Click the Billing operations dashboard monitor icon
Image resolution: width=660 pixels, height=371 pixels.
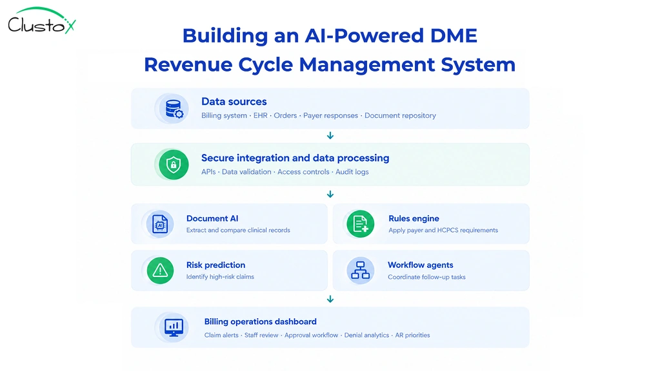(x=174, y=327)
